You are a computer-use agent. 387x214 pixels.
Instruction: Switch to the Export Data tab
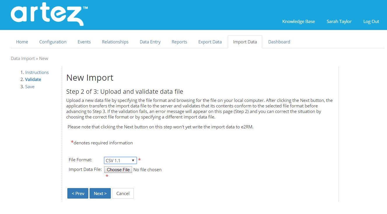tap(210, 42)
